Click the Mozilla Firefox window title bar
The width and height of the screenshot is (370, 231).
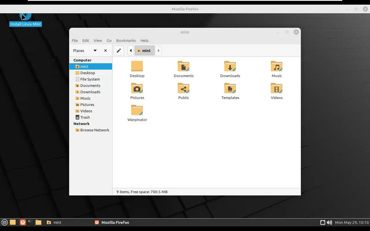[185, 9]
